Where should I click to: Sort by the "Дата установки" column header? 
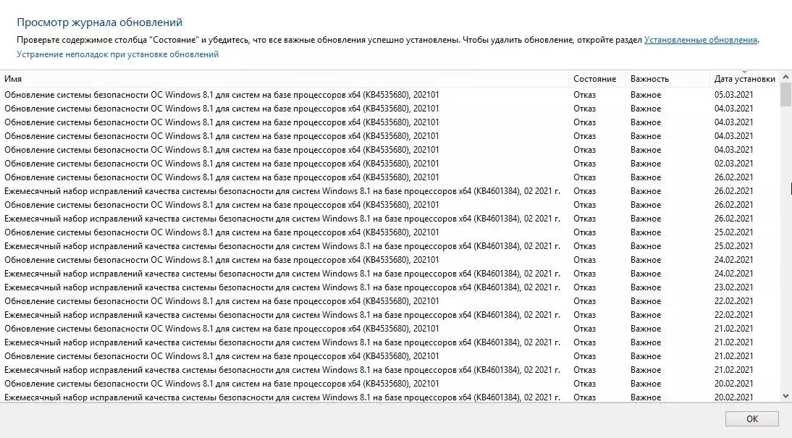coord(744,79)
